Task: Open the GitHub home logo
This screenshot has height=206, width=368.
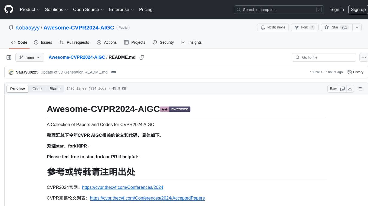Action: 9,9
